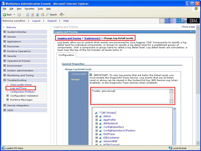Click the Logout link
This screenshot has width=201, height=151.
[36, 21]
